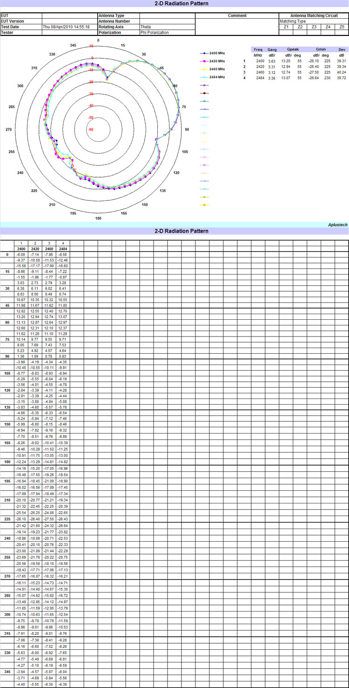Select the table cell "-23.69"
Viewport: 349px width, 688px height.
(x=21, y=557)
